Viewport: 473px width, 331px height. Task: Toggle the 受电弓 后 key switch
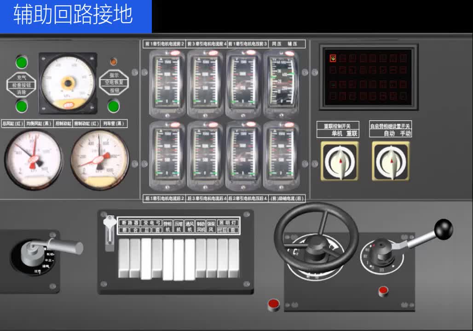(146, 259)
